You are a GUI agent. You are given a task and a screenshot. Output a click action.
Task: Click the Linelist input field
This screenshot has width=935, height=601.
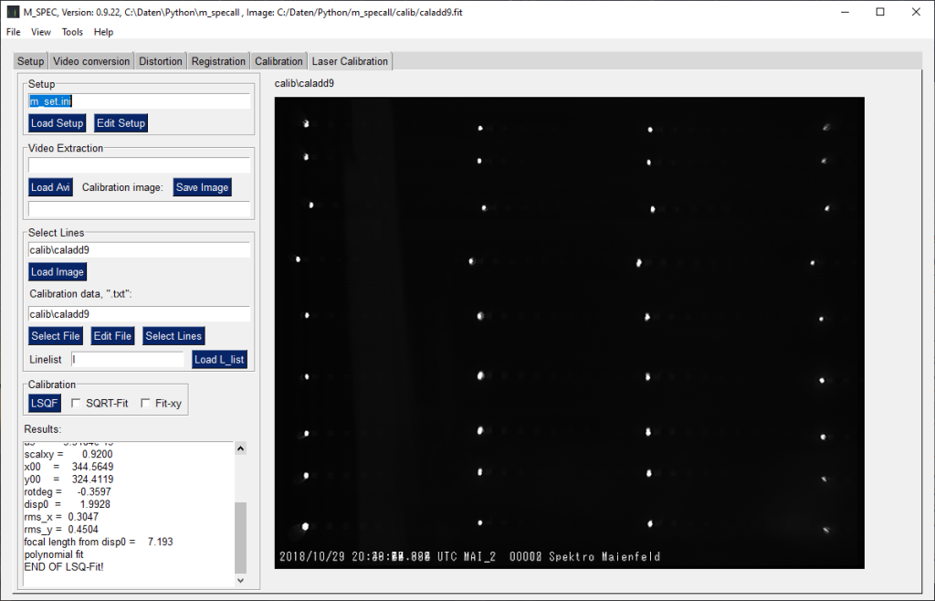pos(127,360)
